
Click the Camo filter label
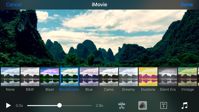[109, 89]
